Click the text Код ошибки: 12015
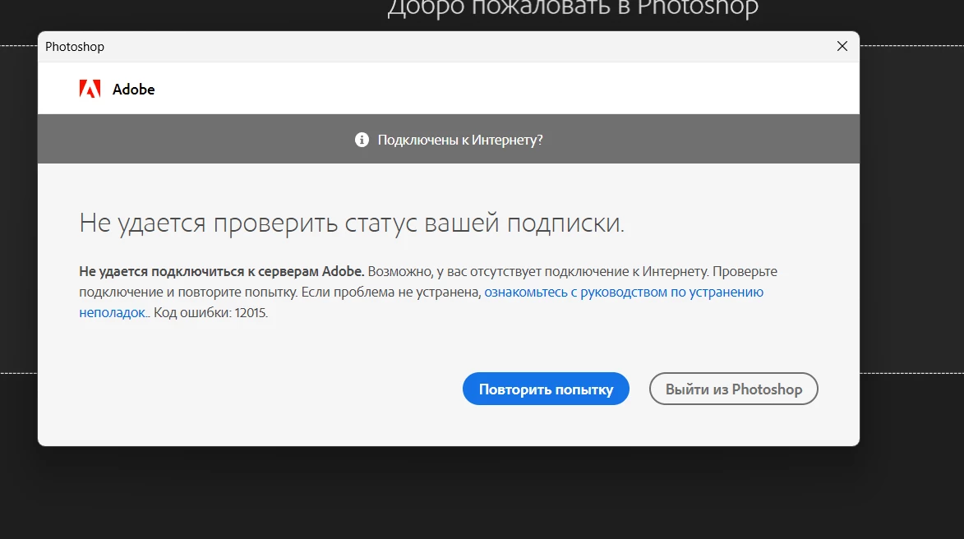Screen dimensions: 964x539 click(210, 312)
